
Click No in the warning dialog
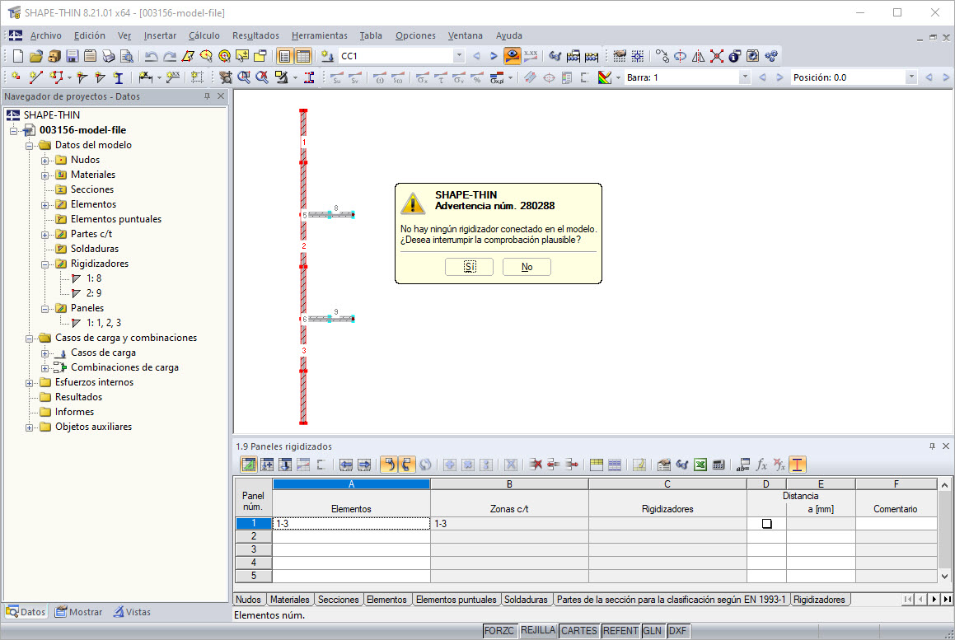tap(527, 267)
